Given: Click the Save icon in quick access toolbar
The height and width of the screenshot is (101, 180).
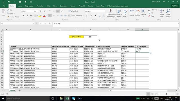Looking at the screenshot, I should pos(3,2).
